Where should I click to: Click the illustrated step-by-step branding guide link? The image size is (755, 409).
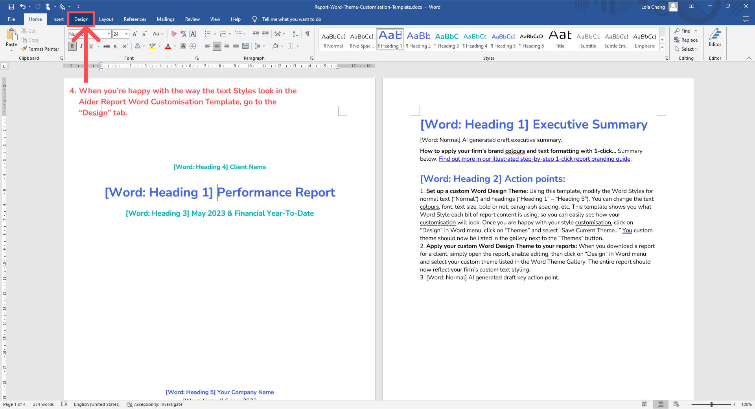[534, 159]
